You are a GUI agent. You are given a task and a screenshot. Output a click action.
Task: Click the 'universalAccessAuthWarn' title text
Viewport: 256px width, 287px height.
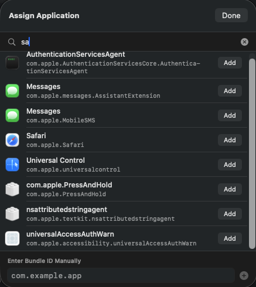pos(70,234)
